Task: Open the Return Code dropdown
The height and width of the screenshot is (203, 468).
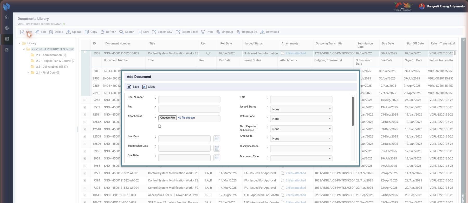Action: tap(301, 119)
